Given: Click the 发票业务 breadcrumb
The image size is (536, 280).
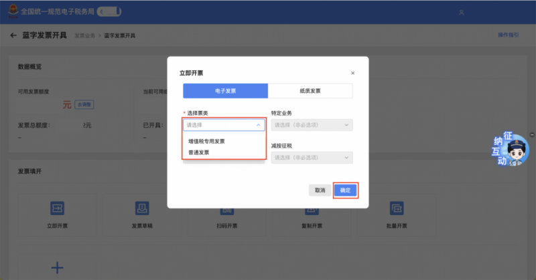Looking at the screenshot, I should 84,35.
